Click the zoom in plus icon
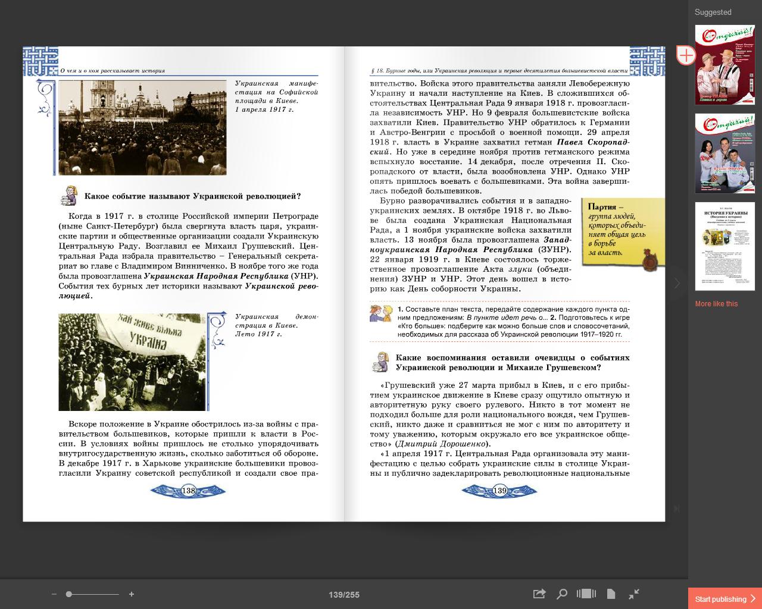Image resolution: width=762 pixels, height=609 pixels. (132, 594)
